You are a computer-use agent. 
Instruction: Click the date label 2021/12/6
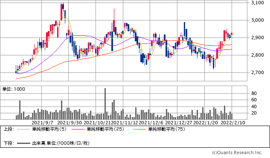(x=151, y=123)
